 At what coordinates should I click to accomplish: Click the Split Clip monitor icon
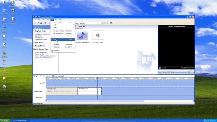tap(189, 72)
